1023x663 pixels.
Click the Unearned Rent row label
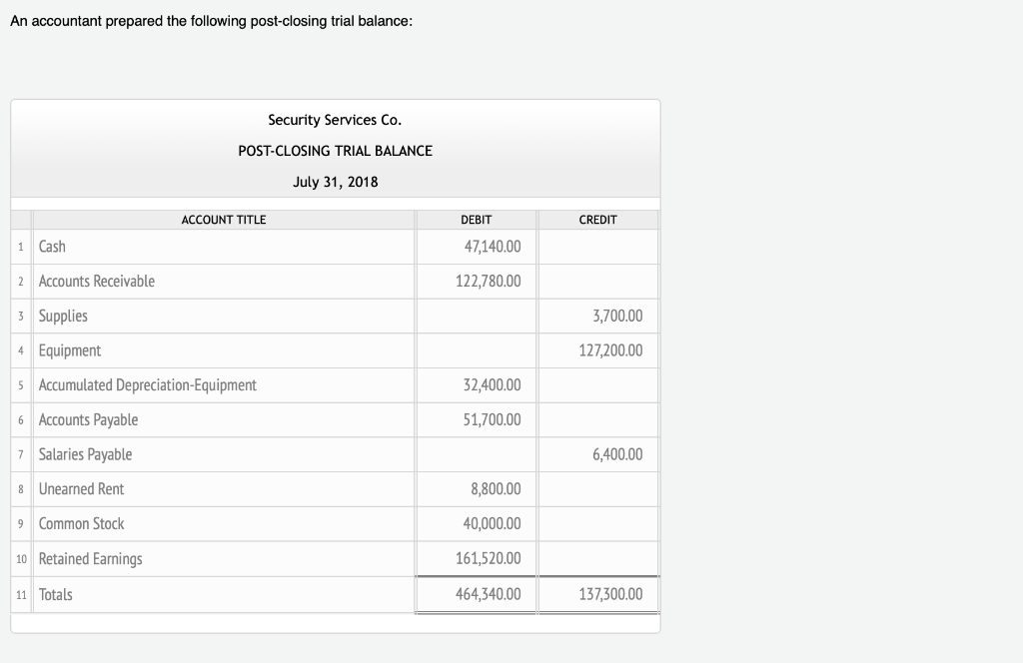81,489
